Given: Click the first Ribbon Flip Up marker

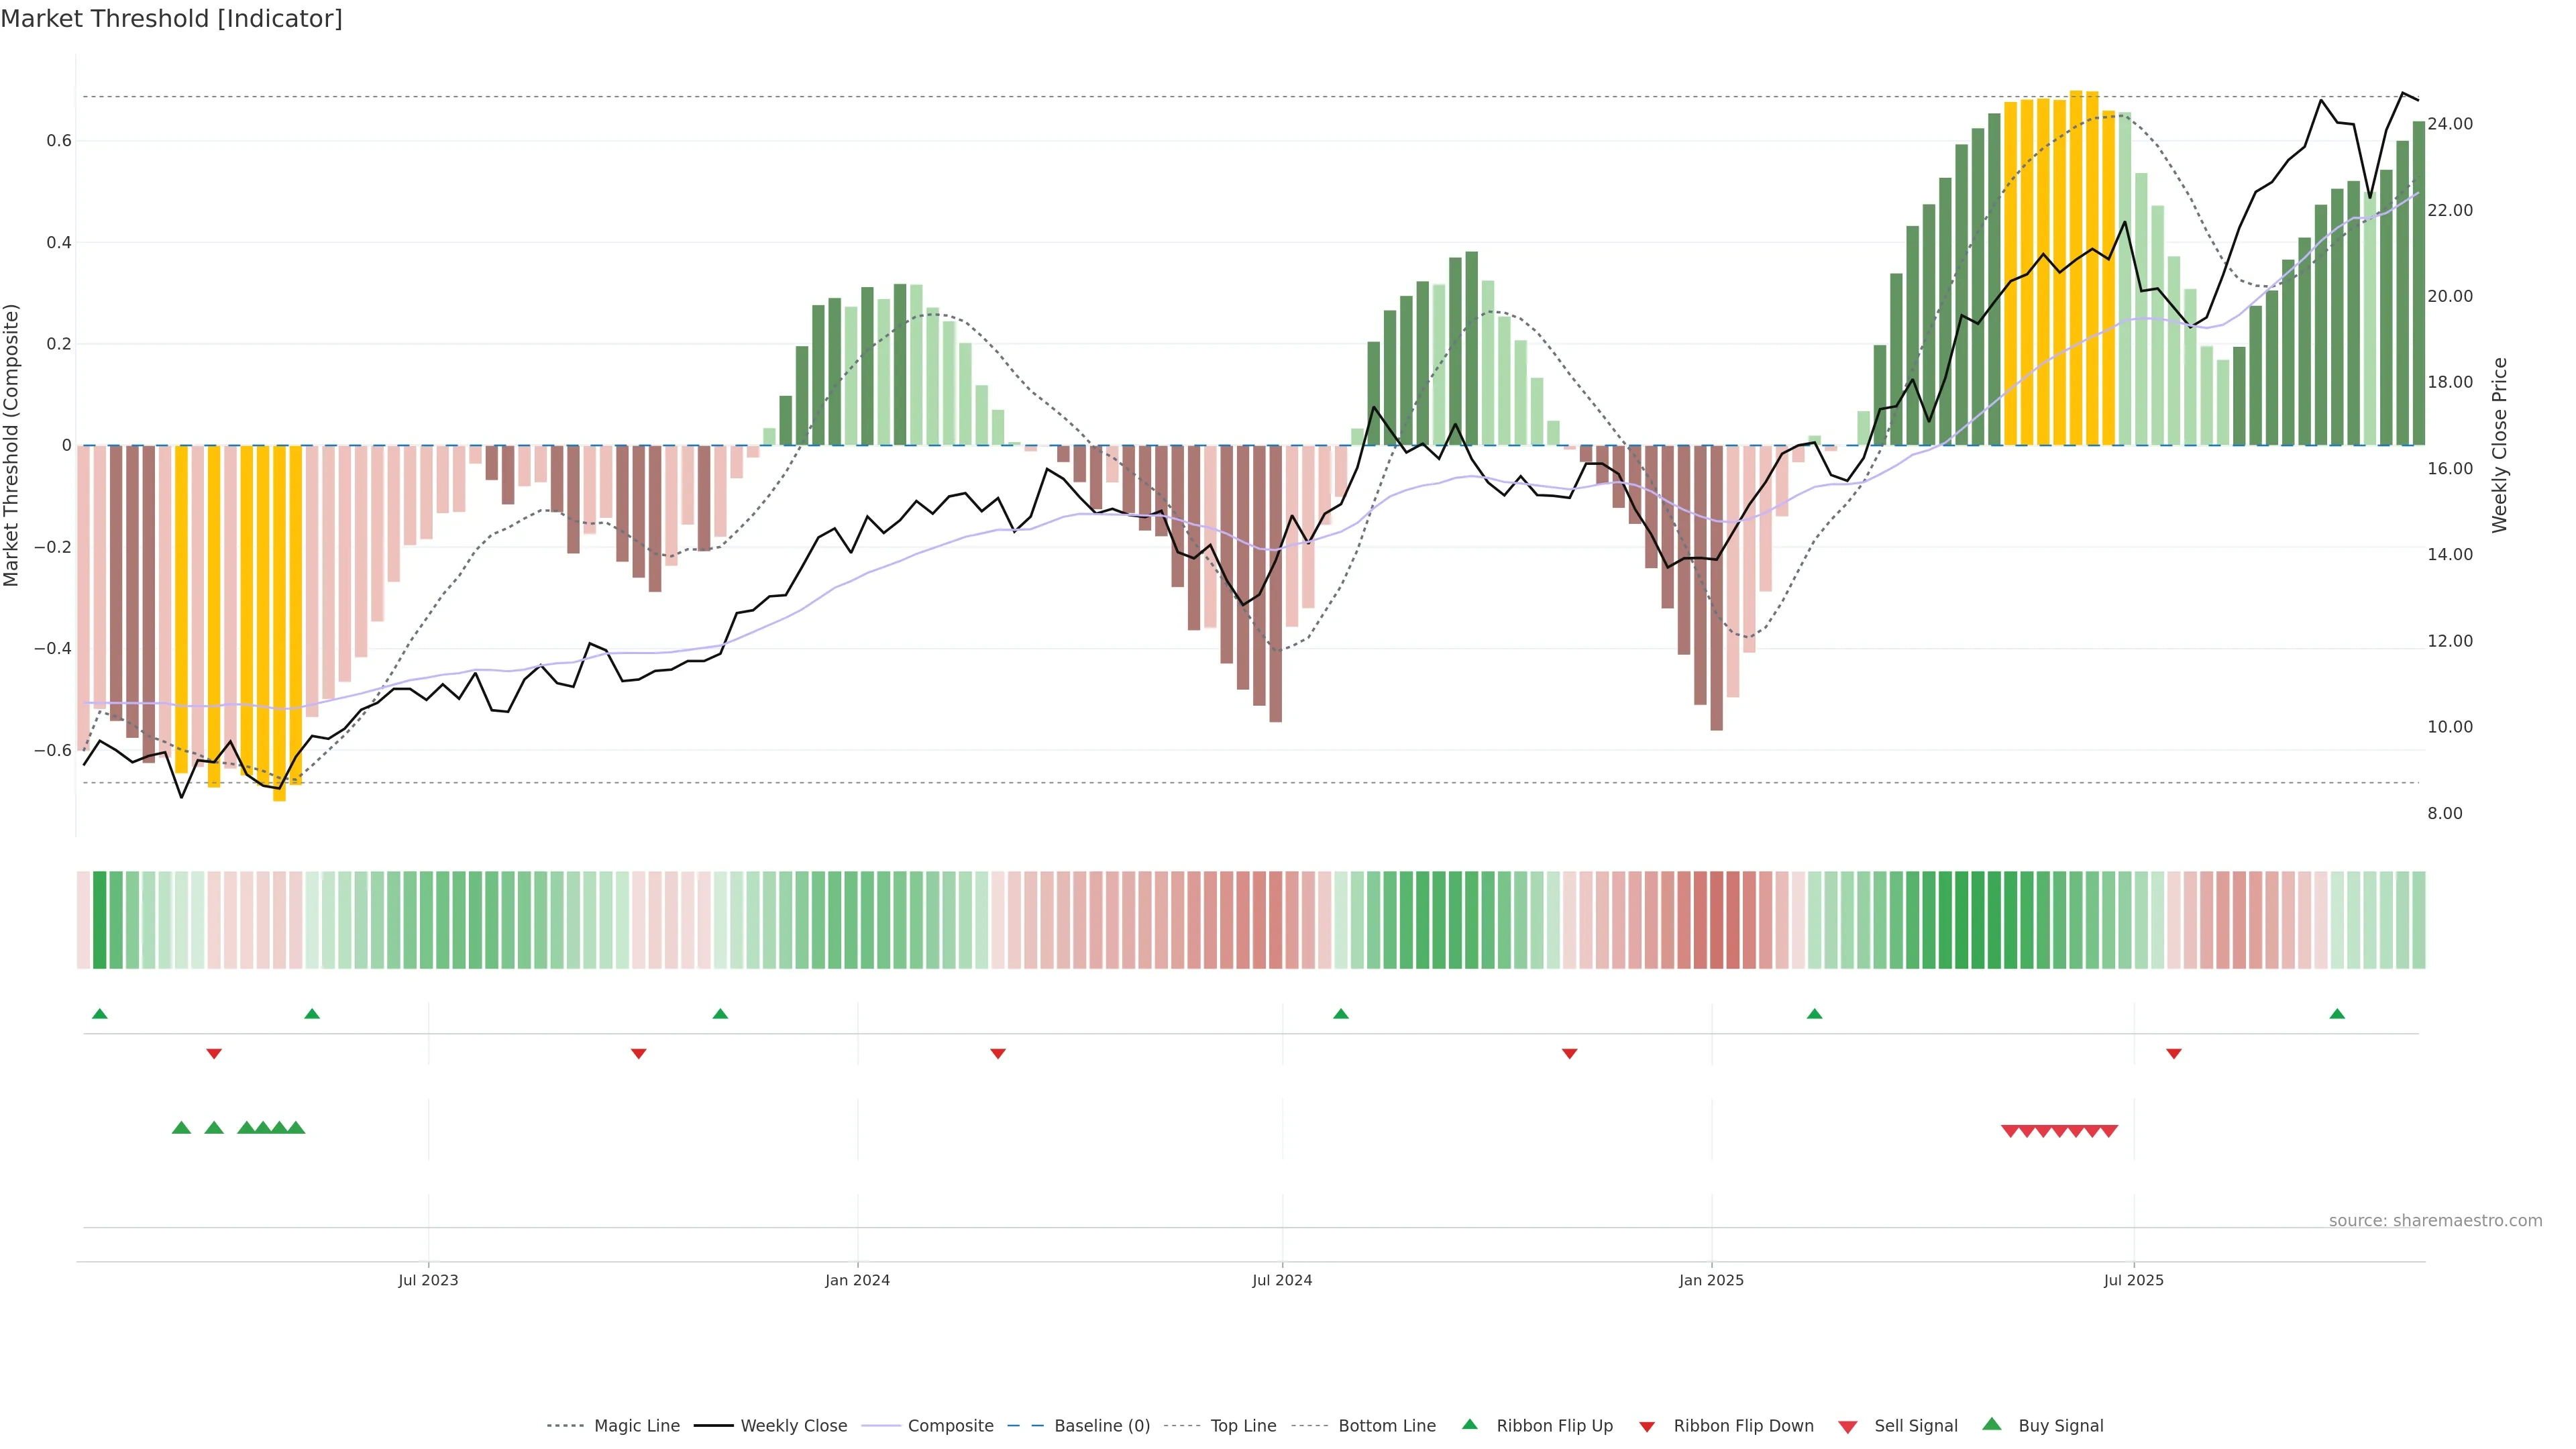Looking at the screenshot, I should (99, 1014).
